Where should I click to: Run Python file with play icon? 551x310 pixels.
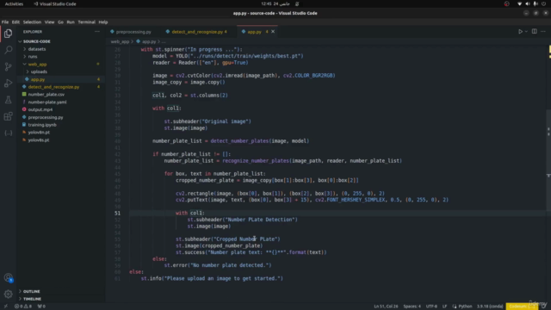click(520, 32)
